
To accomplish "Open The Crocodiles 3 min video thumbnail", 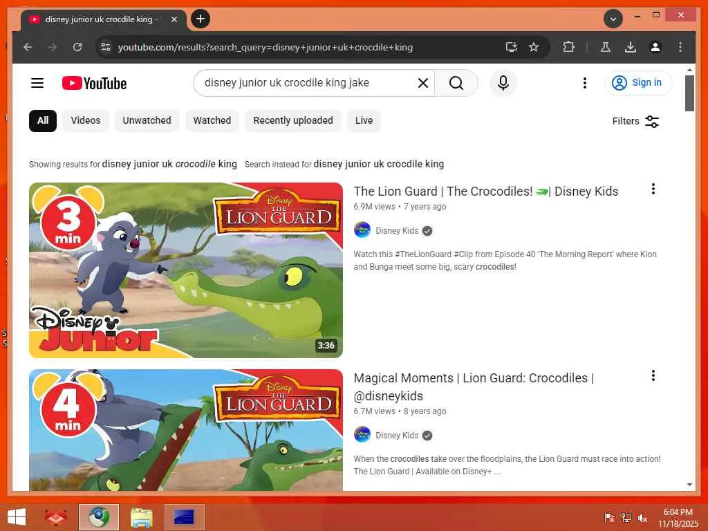I will [x=186, y=270].
